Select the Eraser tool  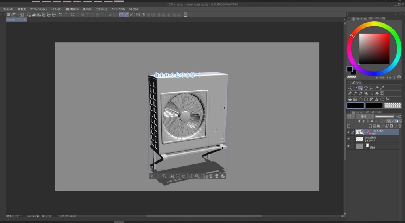(x=377, y=93)
